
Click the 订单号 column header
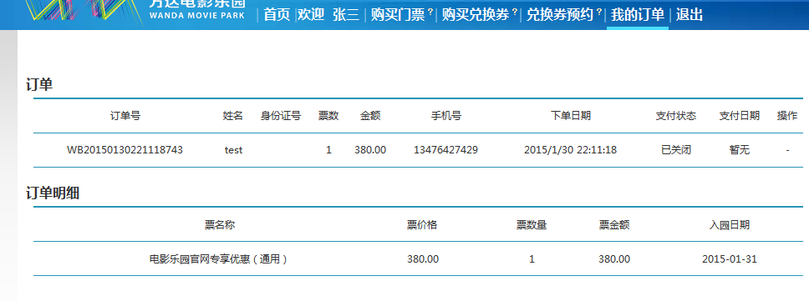coord(125,116)
